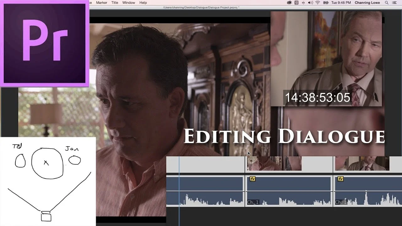Click the Dialogue Project.prproj title path
The width and height of the screenshot is (402, 226).
(201, 7)
